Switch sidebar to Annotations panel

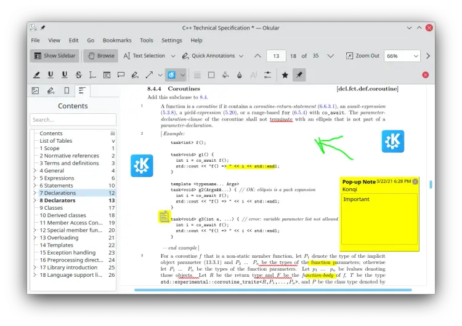point(51,90)
